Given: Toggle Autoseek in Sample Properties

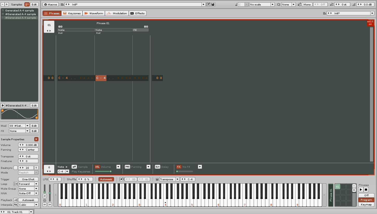Looking at the screenshot, I should 28,200.
